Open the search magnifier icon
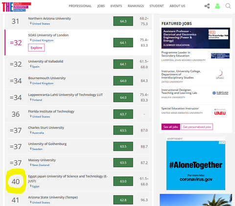This screenshot has height=206, width=235. pyautogui.click(x=228, y=6)
